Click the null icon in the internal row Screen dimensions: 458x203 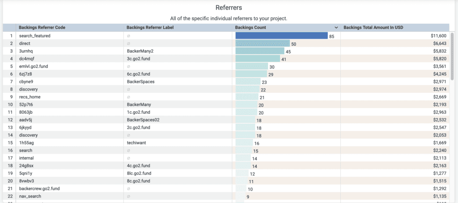click(x=129, y=158)
